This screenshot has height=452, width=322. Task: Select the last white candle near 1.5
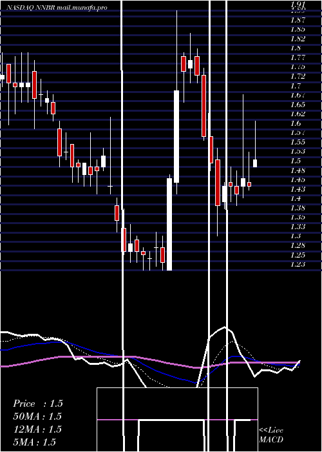click(x=255, y=163)
